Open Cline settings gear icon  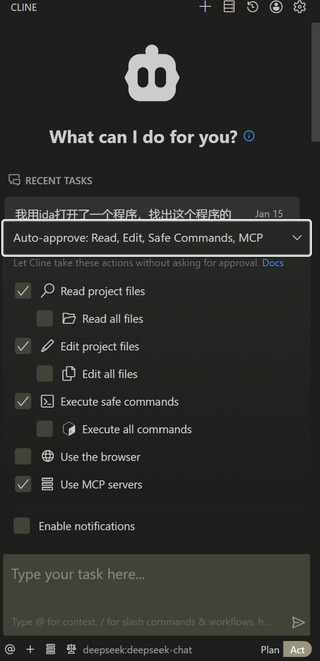point(300,7)
